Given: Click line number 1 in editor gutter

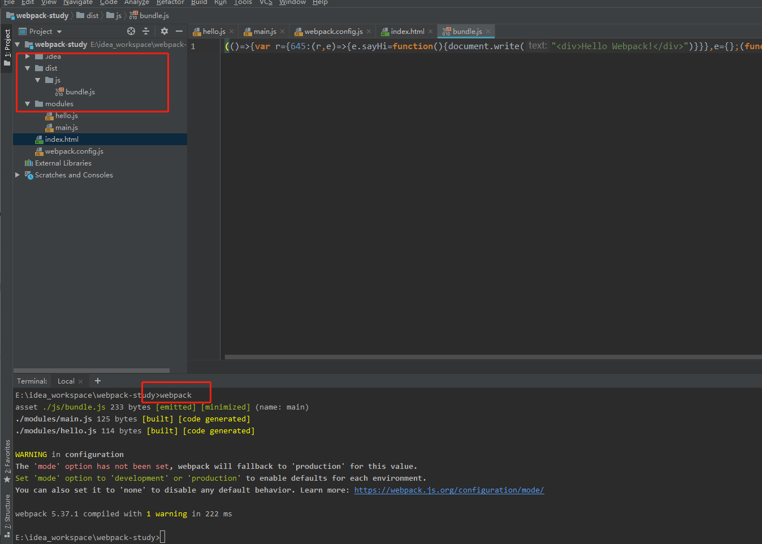Looking at the screenshot, I should point(193,46).
